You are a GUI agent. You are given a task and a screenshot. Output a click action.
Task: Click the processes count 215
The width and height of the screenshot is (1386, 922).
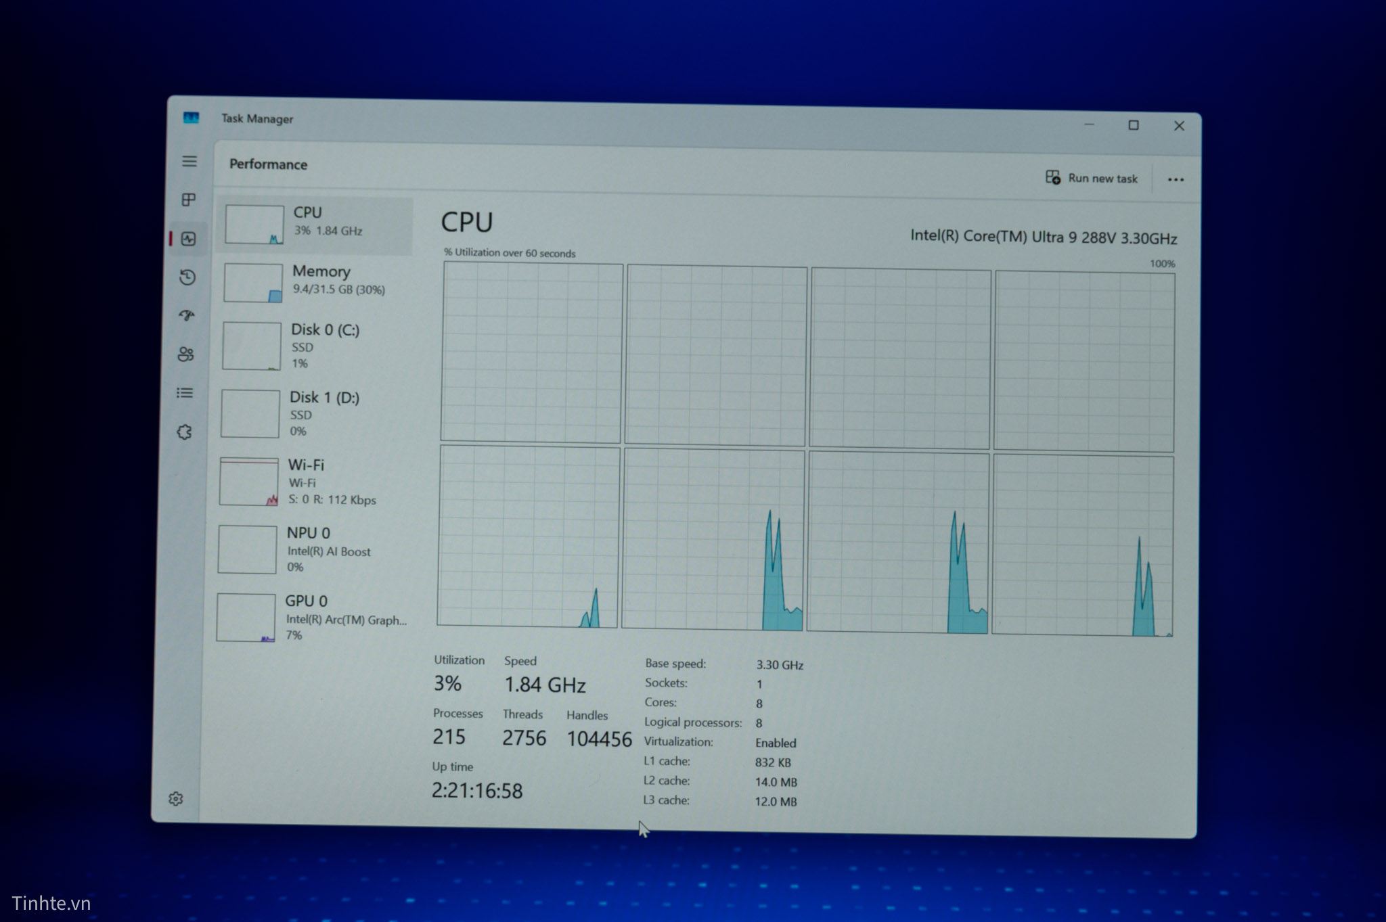449,737
